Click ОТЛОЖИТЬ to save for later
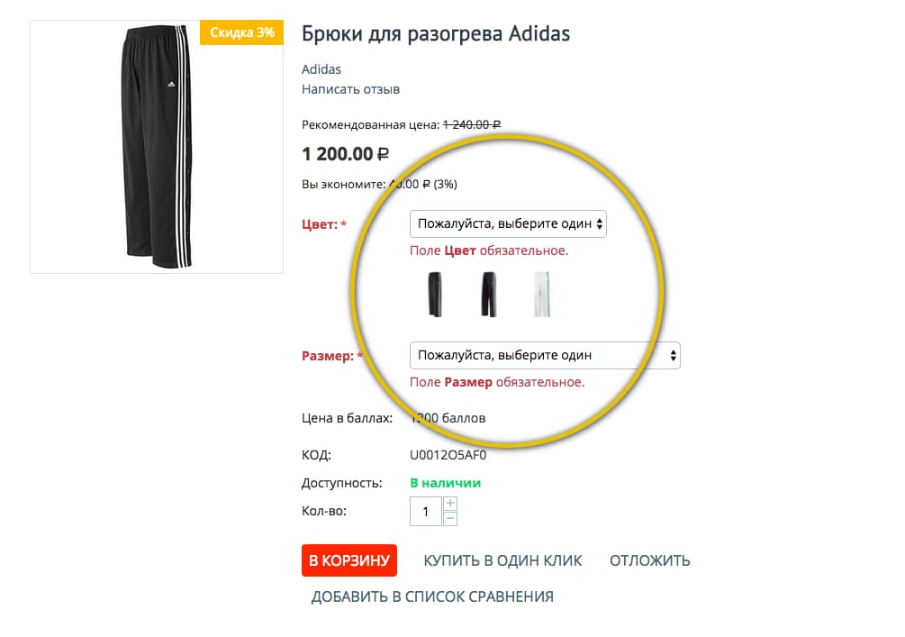This screenshot has height=637, width=905. (x=649, y=560)
